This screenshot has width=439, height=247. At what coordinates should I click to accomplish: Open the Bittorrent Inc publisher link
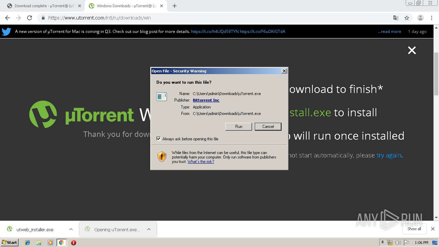click(x=206, y=100)
